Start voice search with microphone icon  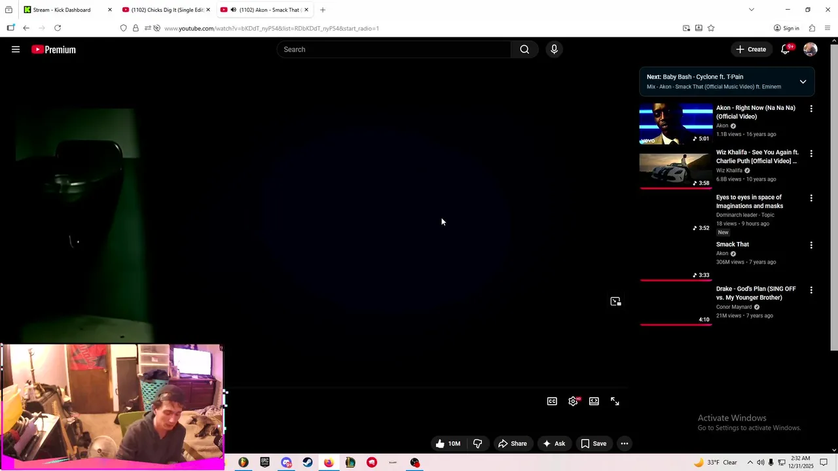pos(554,49)
